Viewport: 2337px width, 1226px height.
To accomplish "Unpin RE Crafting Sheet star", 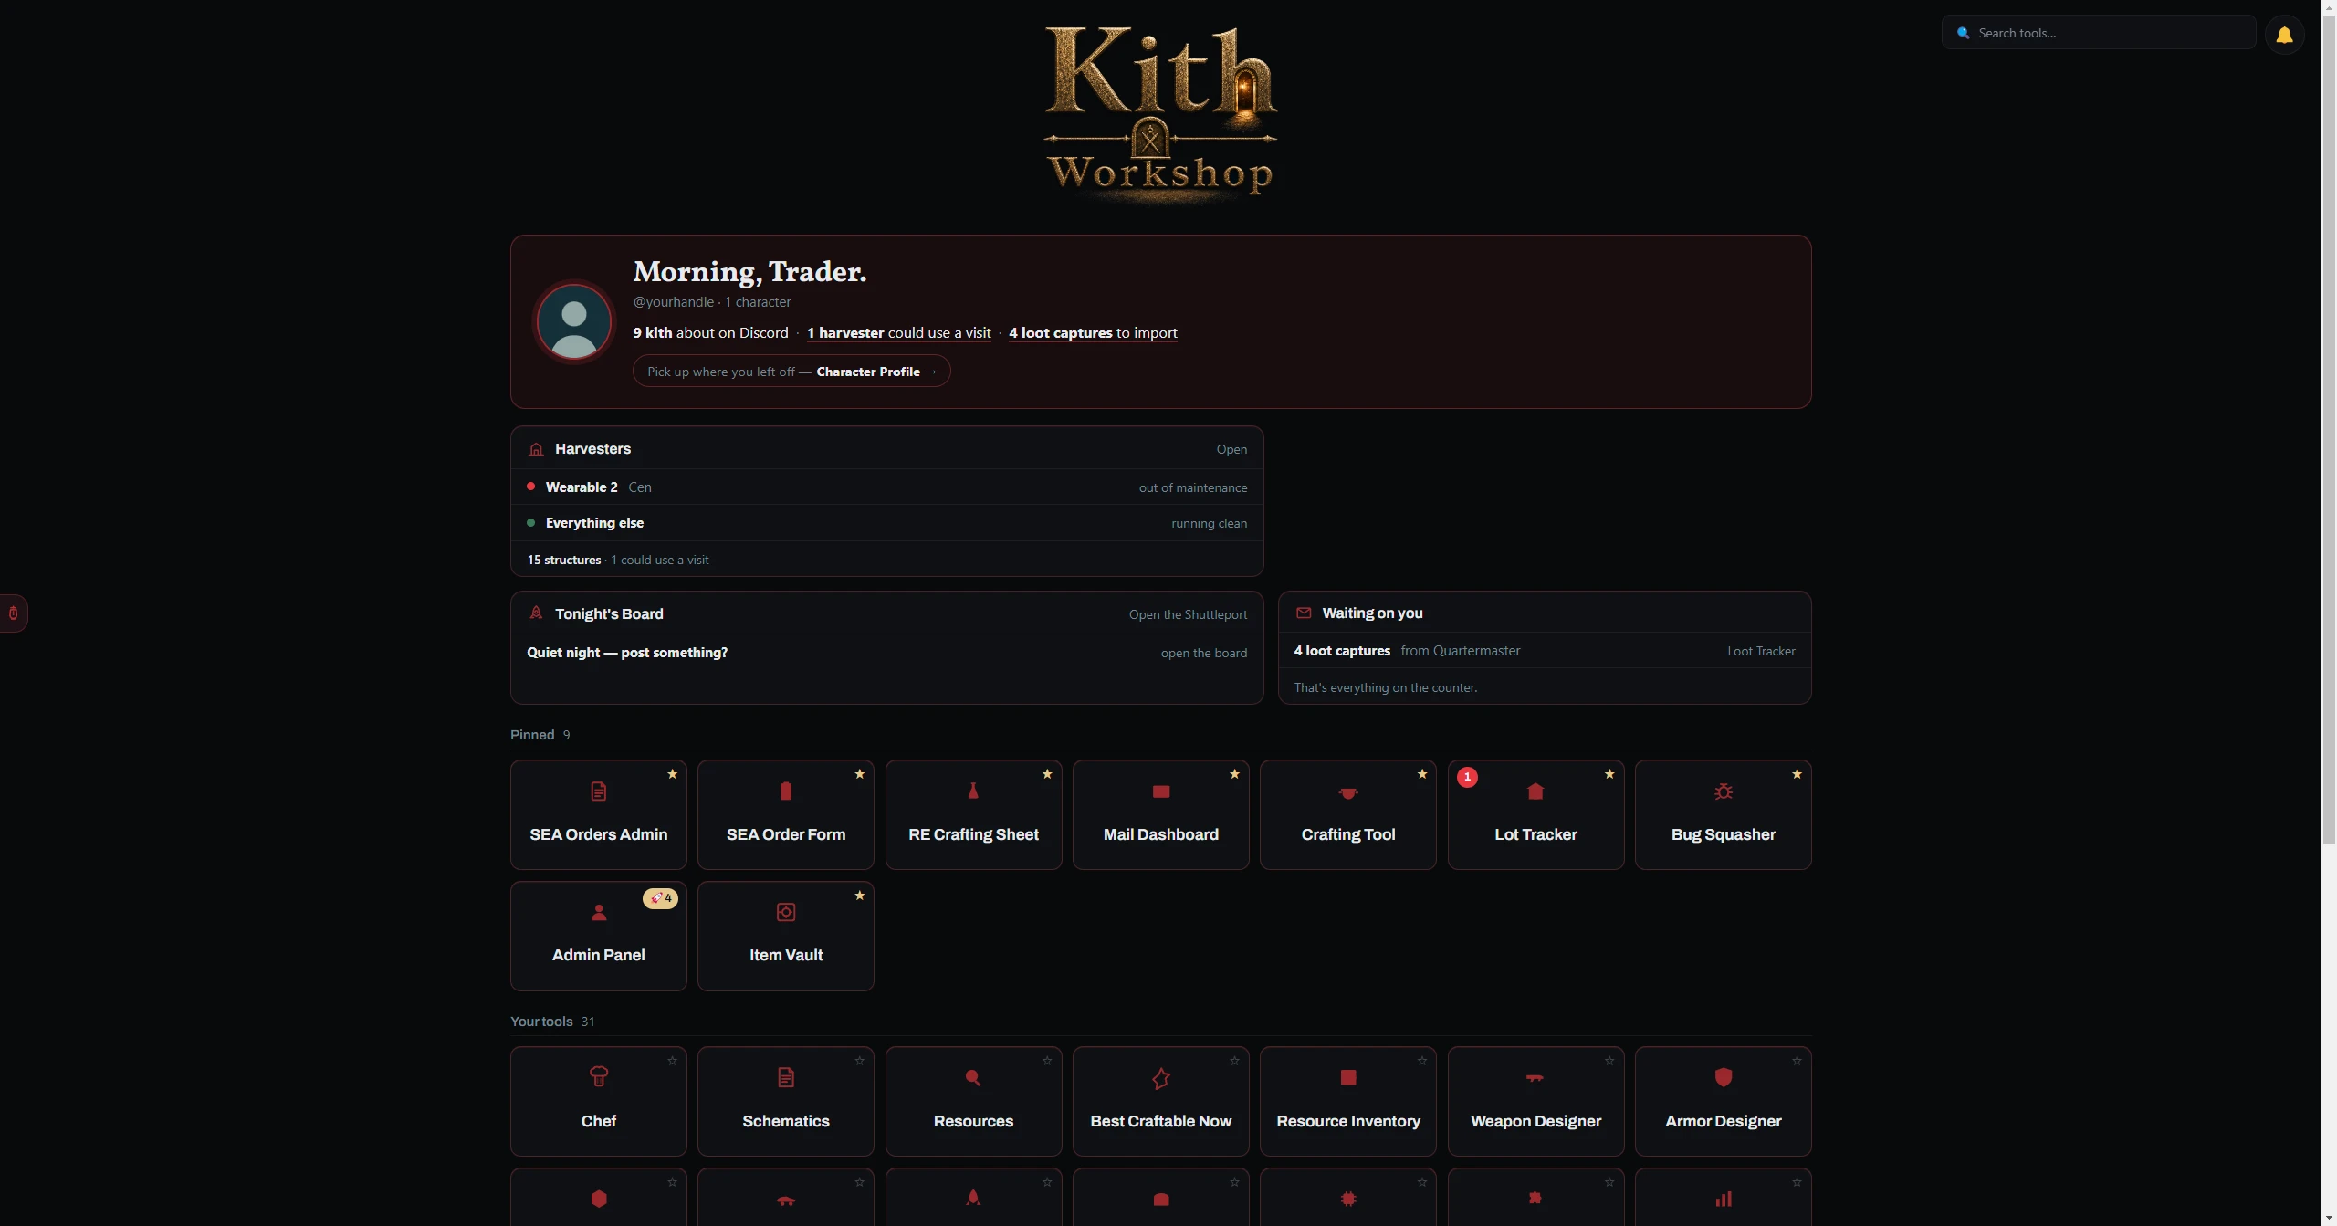I will pos(1047,774).
